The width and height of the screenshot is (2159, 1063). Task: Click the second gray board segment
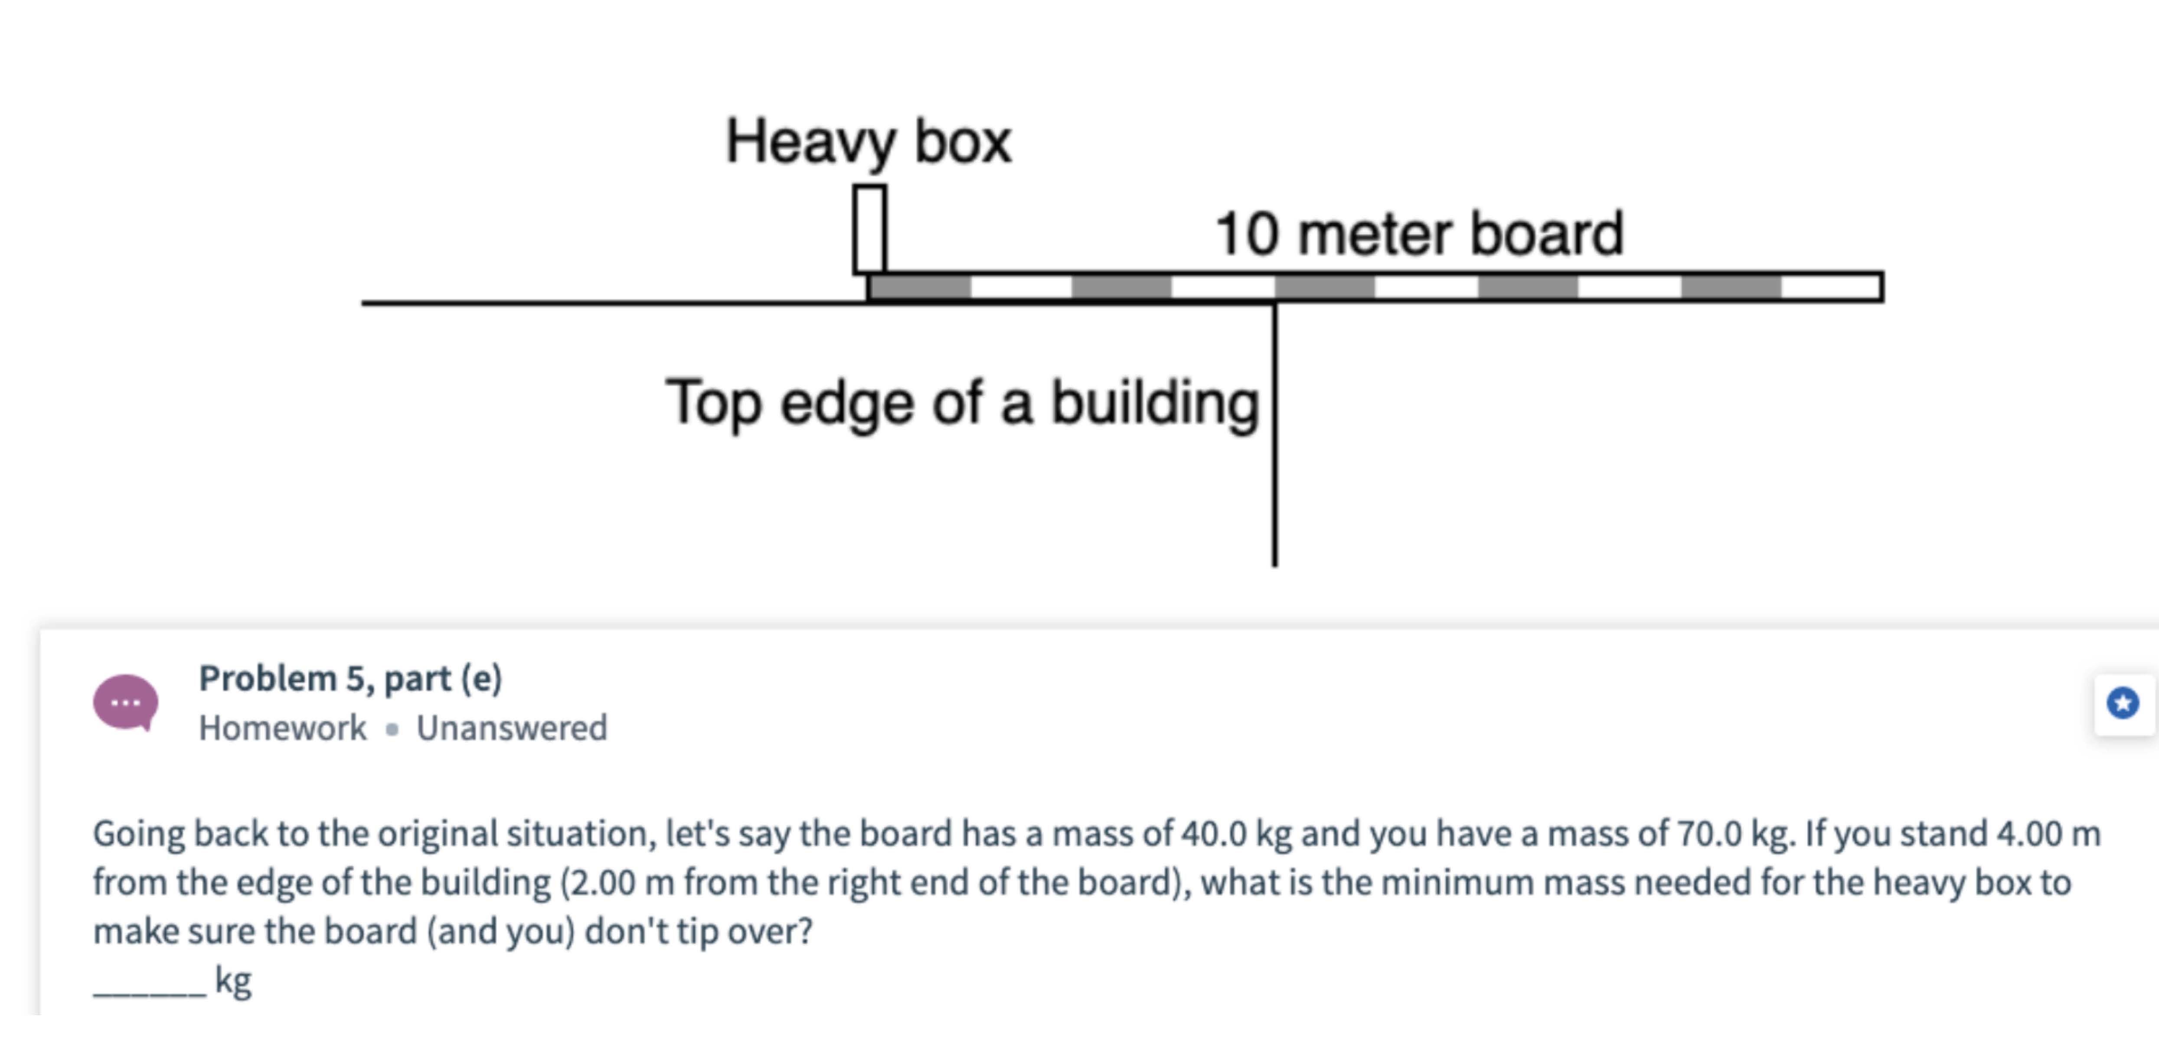pyautogui.click(x=1122, y=287)
